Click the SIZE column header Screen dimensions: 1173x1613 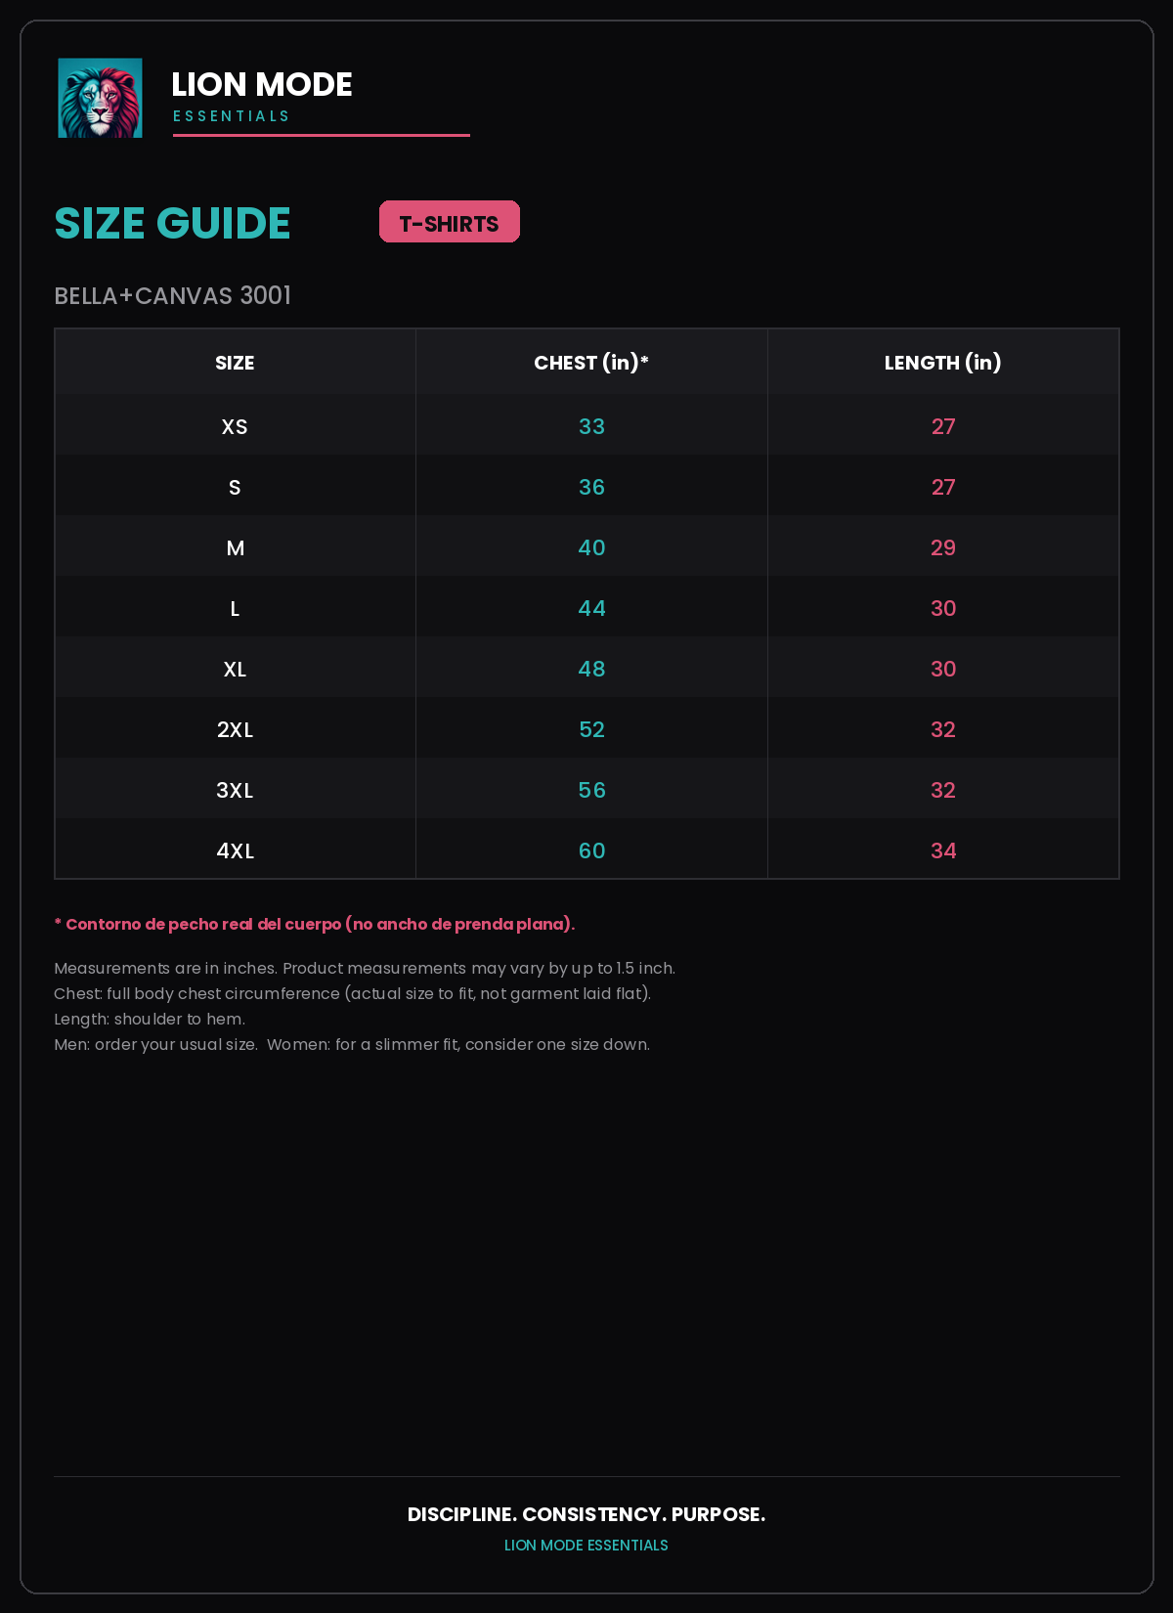click(235, 363)
